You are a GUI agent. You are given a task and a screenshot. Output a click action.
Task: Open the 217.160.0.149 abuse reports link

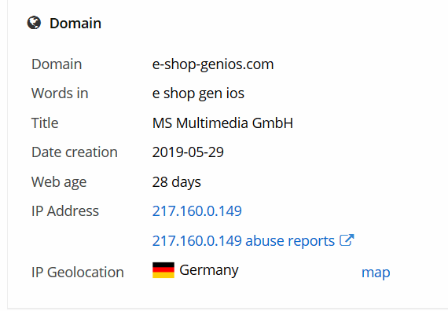click(244, 241)
